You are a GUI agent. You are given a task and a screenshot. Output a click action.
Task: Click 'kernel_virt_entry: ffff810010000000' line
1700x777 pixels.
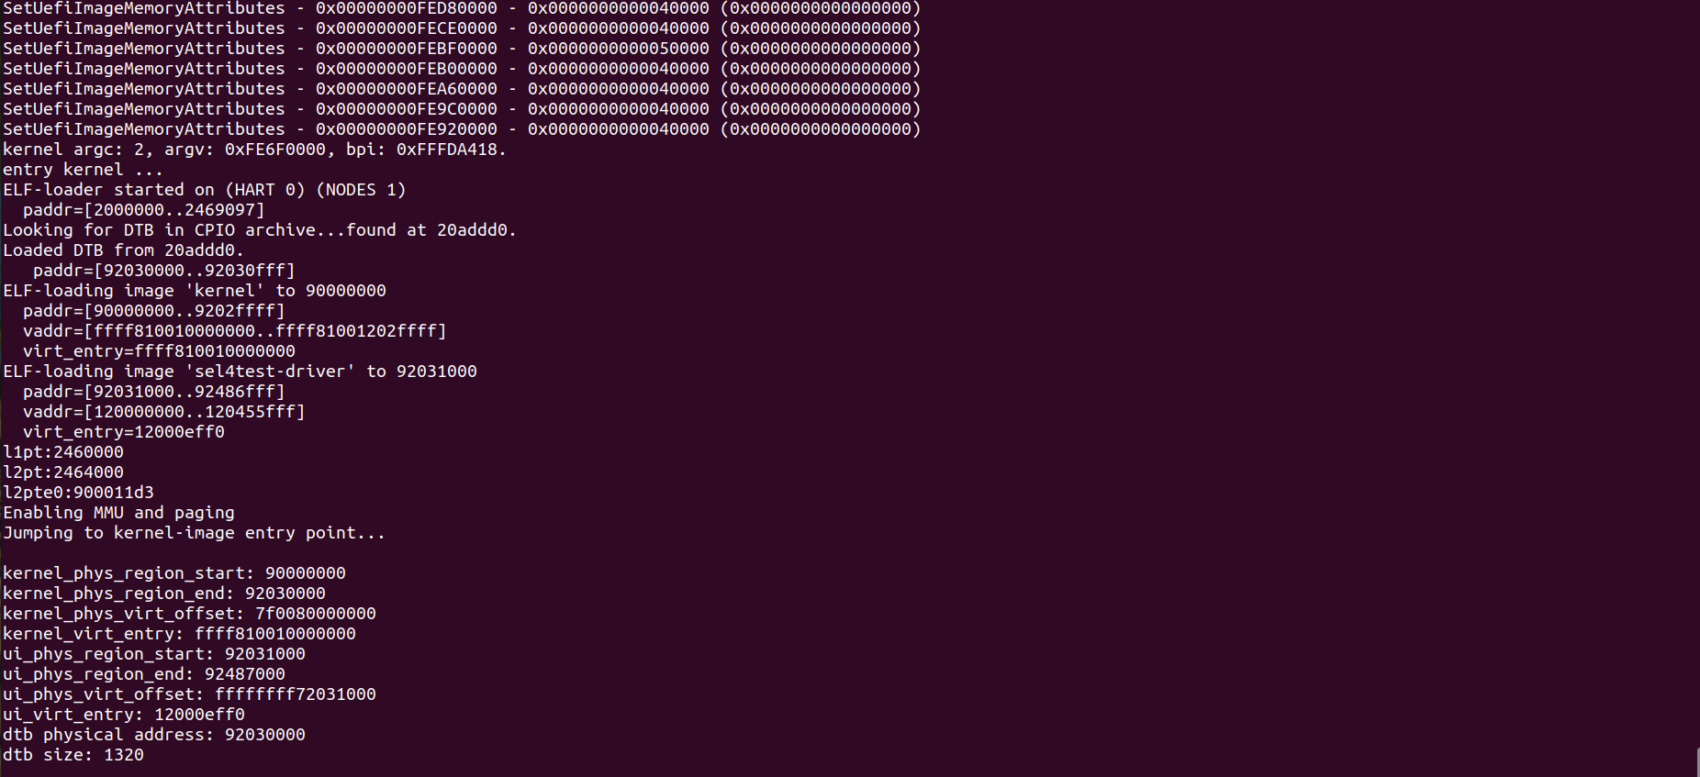(x=179, y=634)
